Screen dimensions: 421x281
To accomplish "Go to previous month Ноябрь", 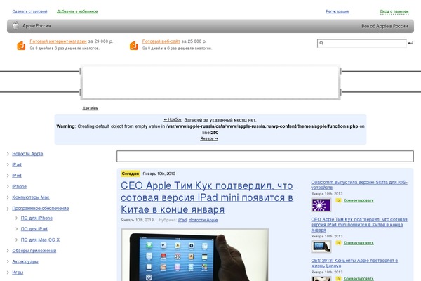I will (x=173, y=119).
